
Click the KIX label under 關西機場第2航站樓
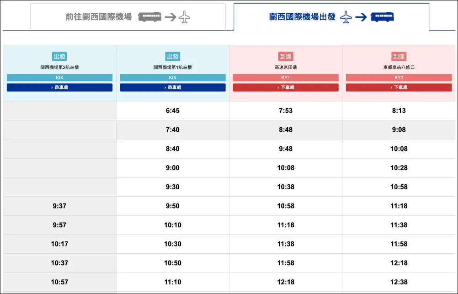pyautogui.click(x=59, y=78)
